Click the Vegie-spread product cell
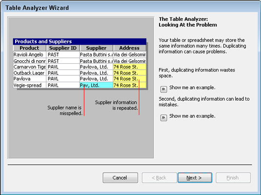 (x=29, y=85)
